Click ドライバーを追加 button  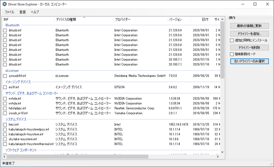(249, 34)
